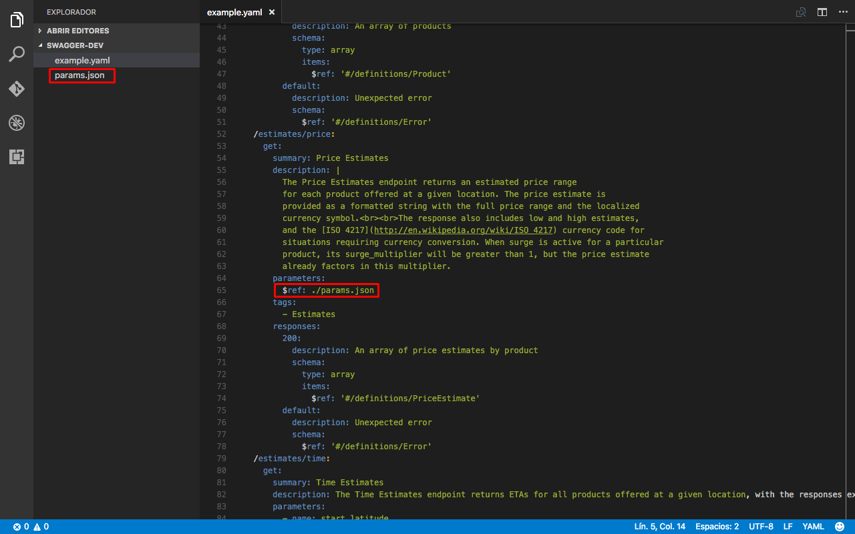This screenshot has width=855, height=534.
Task: Close the example.yaml tab
Action: click(270, 11)
